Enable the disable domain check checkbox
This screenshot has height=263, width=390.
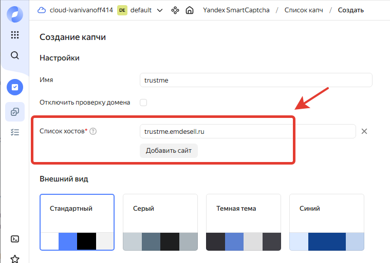pyautogui.click(x=143, y=103)
